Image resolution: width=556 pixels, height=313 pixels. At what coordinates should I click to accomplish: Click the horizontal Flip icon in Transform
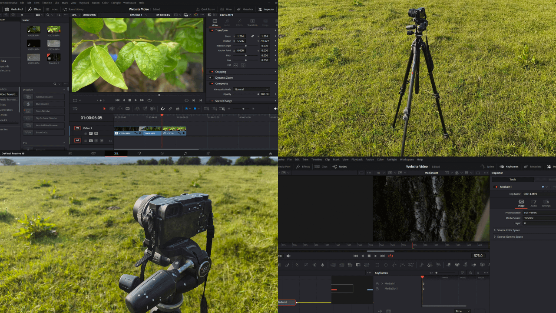click(x=236, y=65)
